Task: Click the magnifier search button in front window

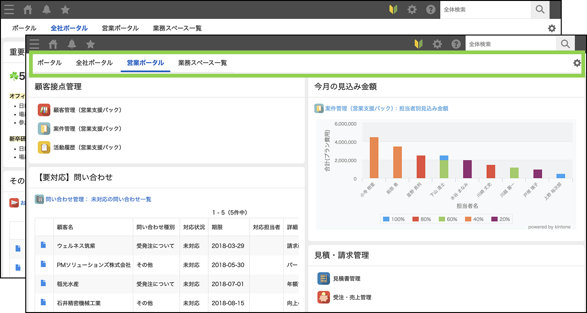Action: [x=565, y=44]
